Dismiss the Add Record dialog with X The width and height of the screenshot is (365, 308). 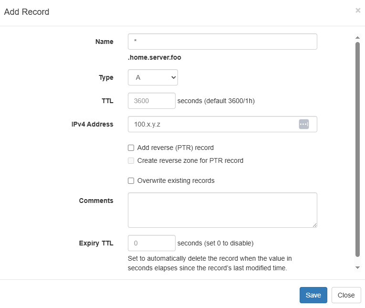[358, 11]
